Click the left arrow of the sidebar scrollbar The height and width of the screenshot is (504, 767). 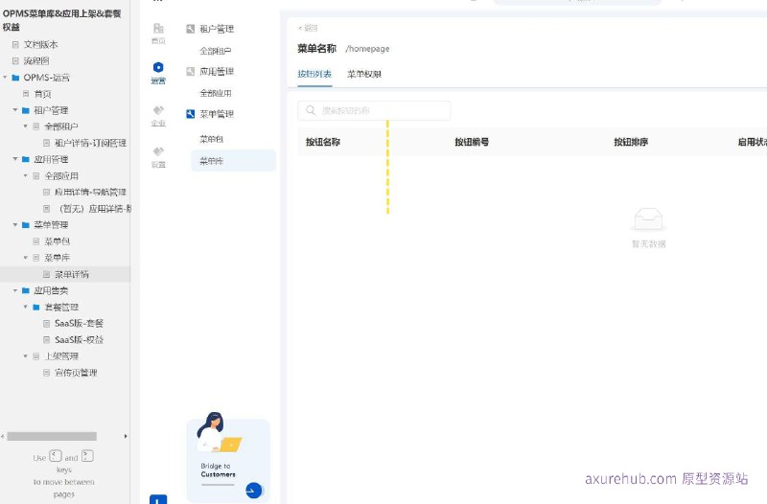click(x=3, y=436)
